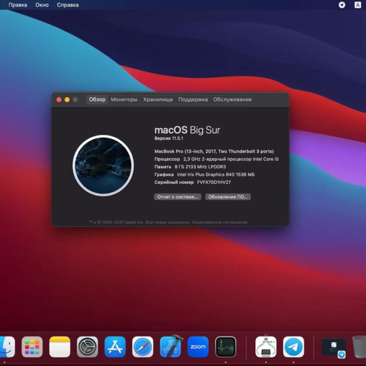
Task: Open Finder from the Dock
Action: click(7, 347)
